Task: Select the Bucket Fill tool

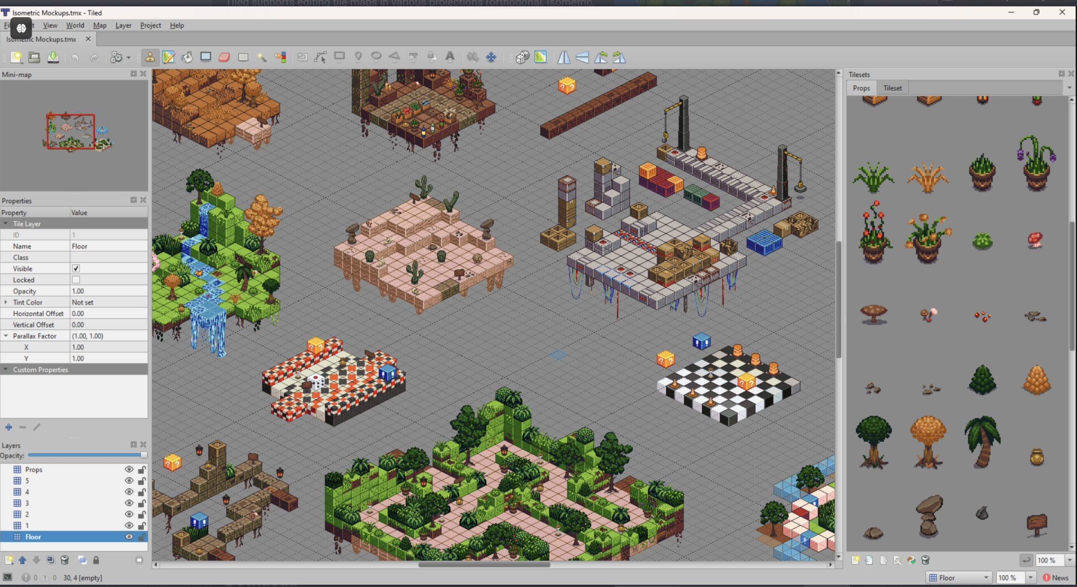Action: click(x=187, y=57)
